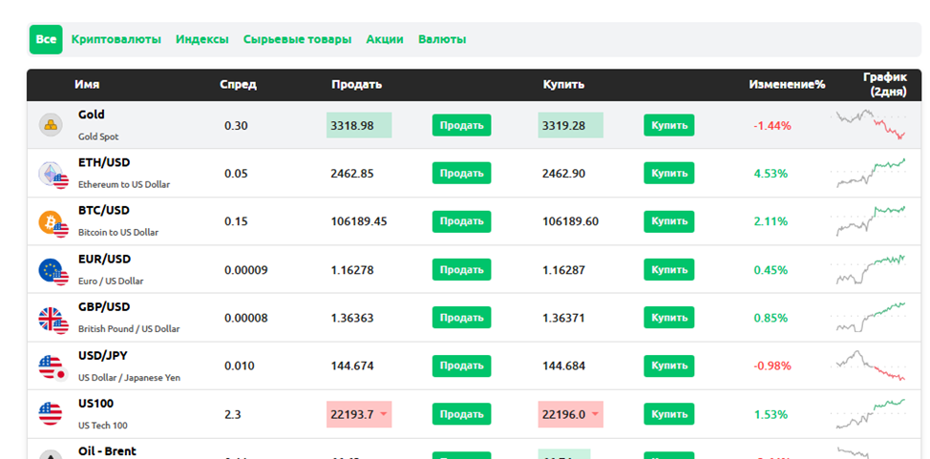930x459 pixels.
Task: Click the EUR/USD flag icon
Action: (53, 272)
